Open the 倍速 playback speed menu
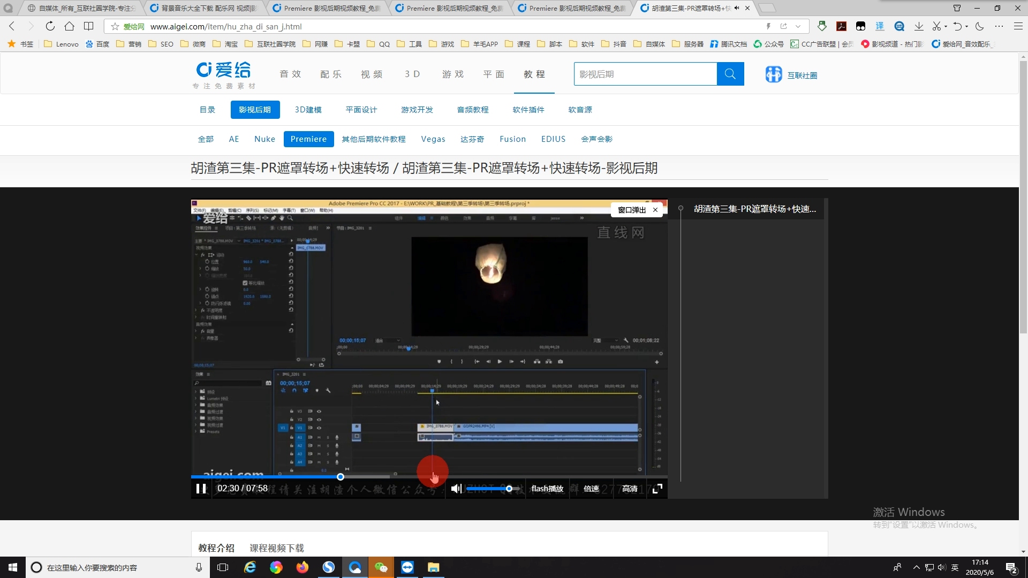Screen dimensions: 1028x578 591,489
